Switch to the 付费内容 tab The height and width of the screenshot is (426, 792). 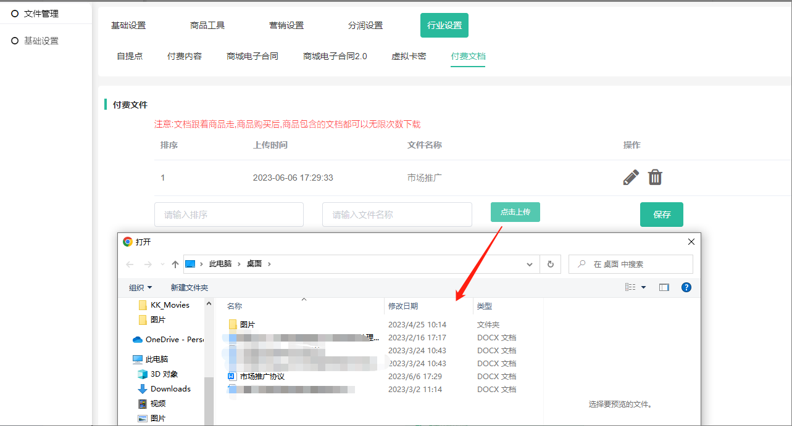pyautogui.click(x=185, y=56)
